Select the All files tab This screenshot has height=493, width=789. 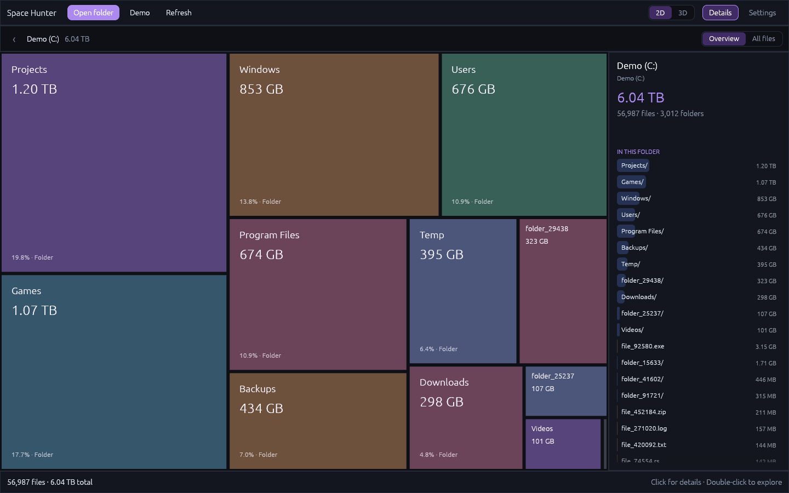763,39
